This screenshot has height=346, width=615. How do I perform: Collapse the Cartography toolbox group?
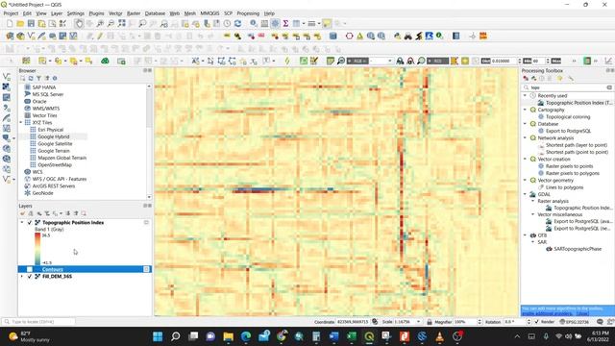click(x=525, y=110)
